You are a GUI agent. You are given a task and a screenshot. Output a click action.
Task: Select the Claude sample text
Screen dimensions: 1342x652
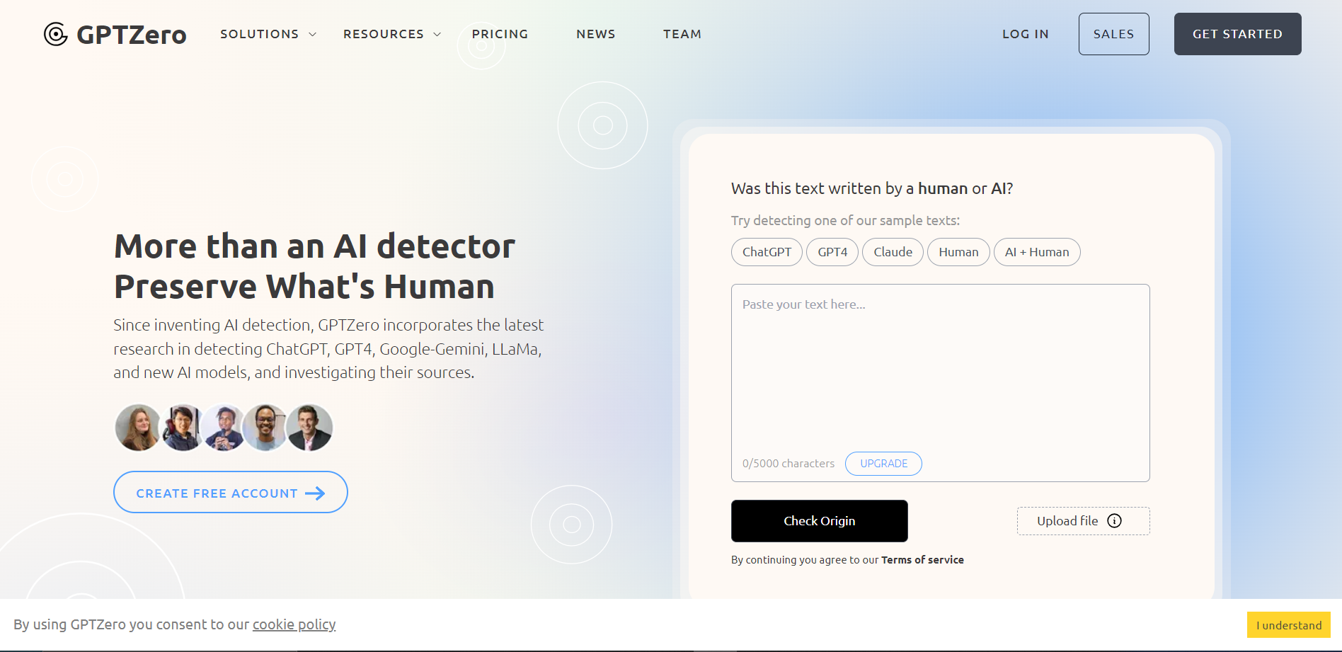click(893, 252)
